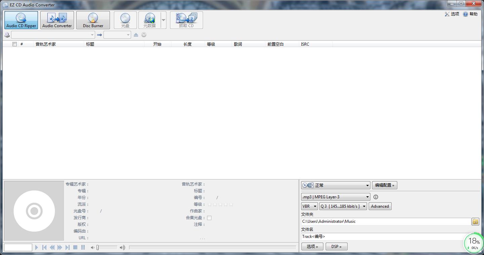Skip to the next track
This screenshot has height=255, width=484.
pyautogui.click(x=68, y=247)
